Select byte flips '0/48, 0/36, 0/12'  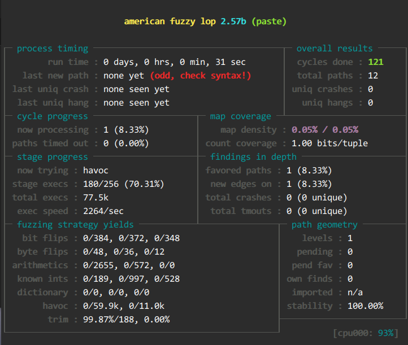coord(124,252)
